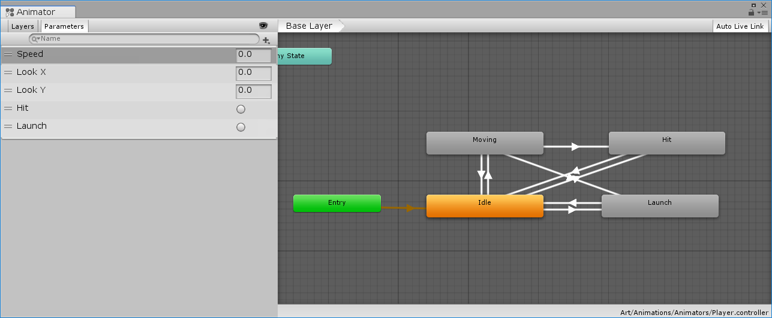The height and width of the screenshot is (318, 772).
Task: Click the Look Y value field
Action: tap(253, 91)
